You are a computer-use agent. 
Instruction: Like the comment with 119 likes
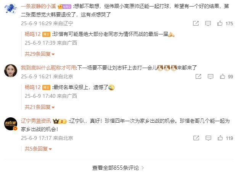220,138
